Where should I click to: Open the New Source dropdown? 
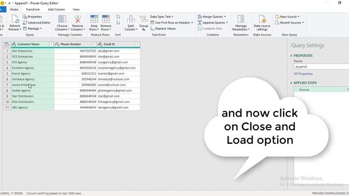click(287, 17)
